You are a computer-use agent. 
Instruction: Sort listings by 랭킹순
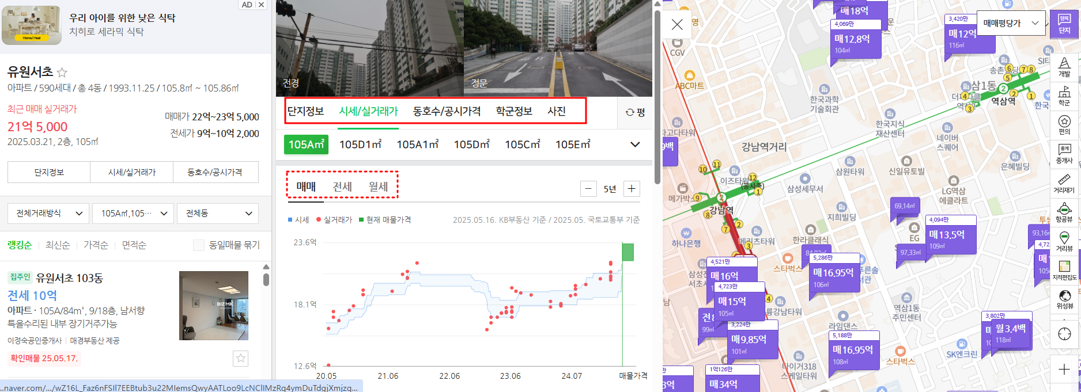pyautogui.click(x=20, y=245)
